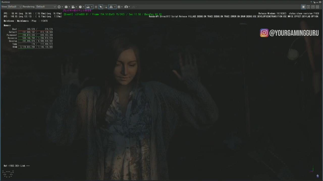
Task: Expand the cube icon dropdown arrow
Action: (x=69, y=7)
